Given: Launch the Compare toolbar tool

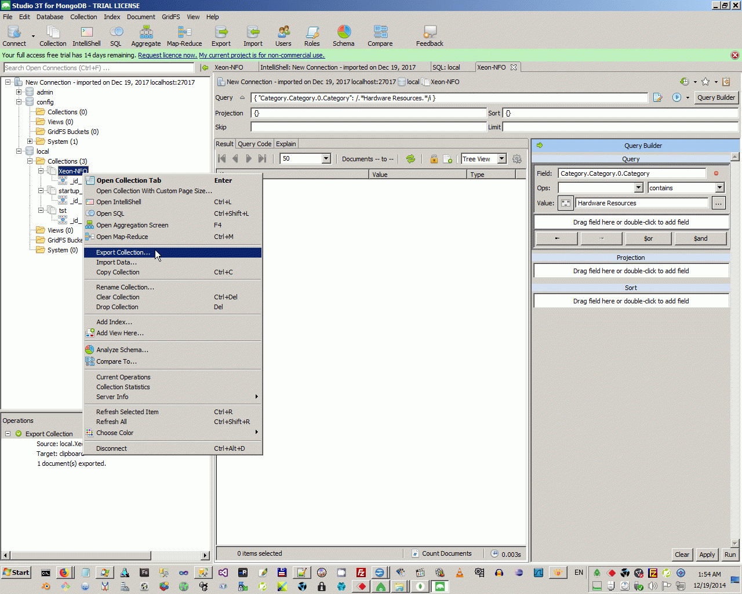Looking at the screenshot, I should [x=380, y=36].
